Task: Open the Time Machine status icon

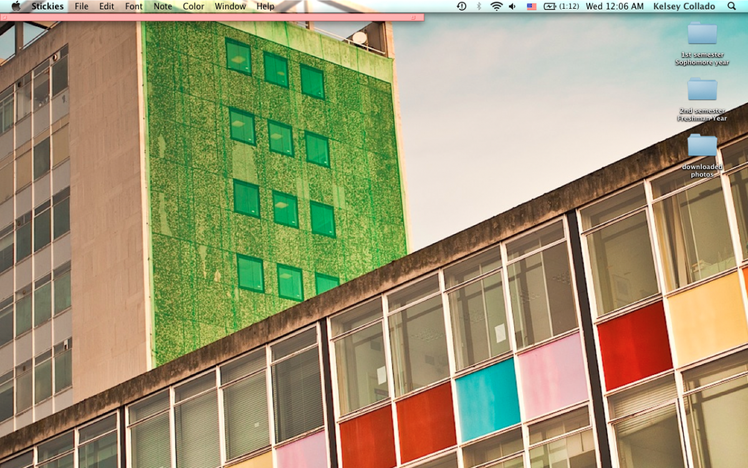Action: pos(461,6)
